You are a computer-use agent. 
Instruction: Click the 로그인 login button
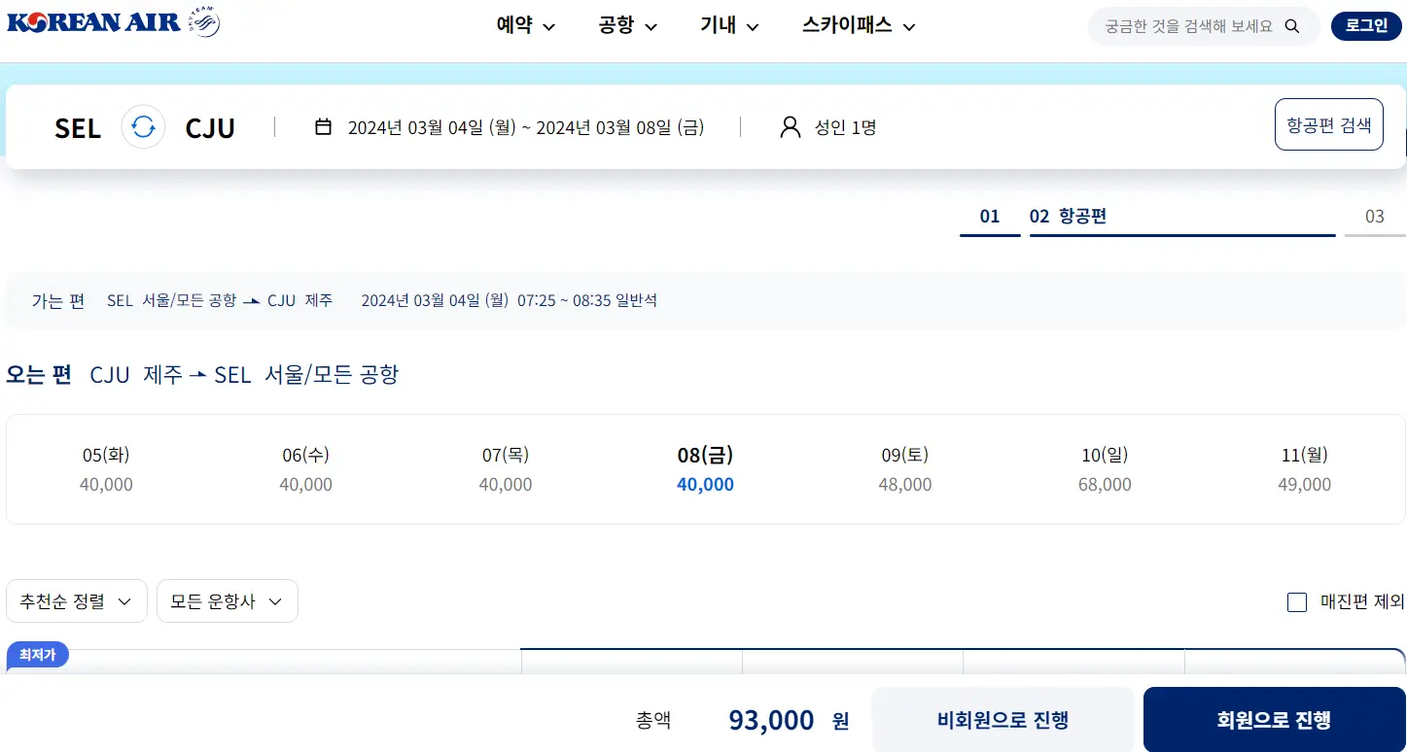tap(1365, 26)
